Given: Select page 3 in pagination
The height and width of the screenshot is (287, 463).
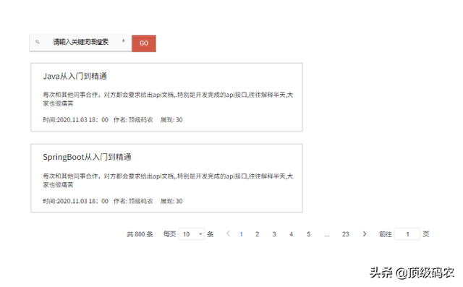Looking at the screenshot, I should 274,234.
